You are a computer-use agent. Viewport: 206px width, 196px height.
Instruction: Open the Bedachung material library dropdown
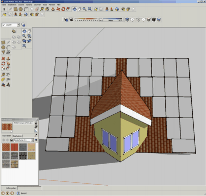pyautogui.click(x=32, y=140)
